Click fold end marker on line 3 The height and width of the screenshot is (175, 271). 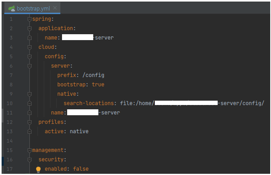point(30,38)
